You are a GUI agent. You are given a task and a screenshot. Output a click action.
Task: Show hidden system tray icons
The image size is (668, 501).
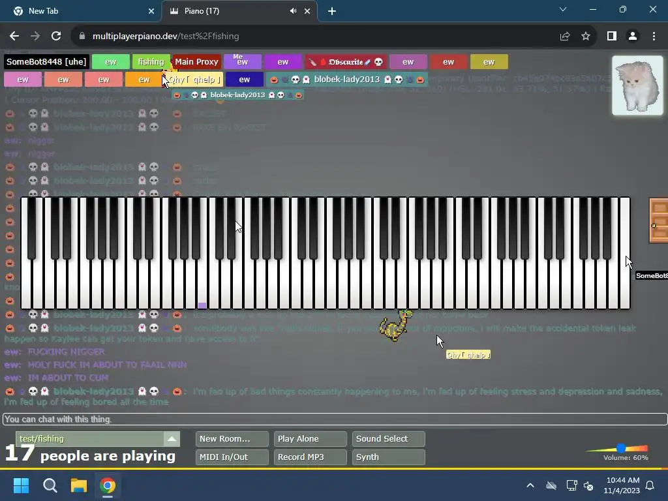(x=530, y=485)
